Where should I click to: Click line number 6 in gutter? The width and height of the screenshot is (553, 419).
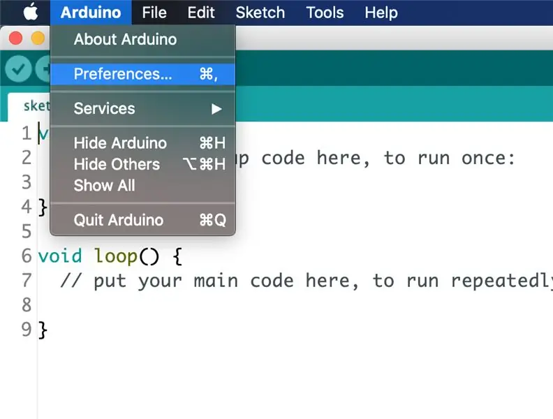coord(27,256)
